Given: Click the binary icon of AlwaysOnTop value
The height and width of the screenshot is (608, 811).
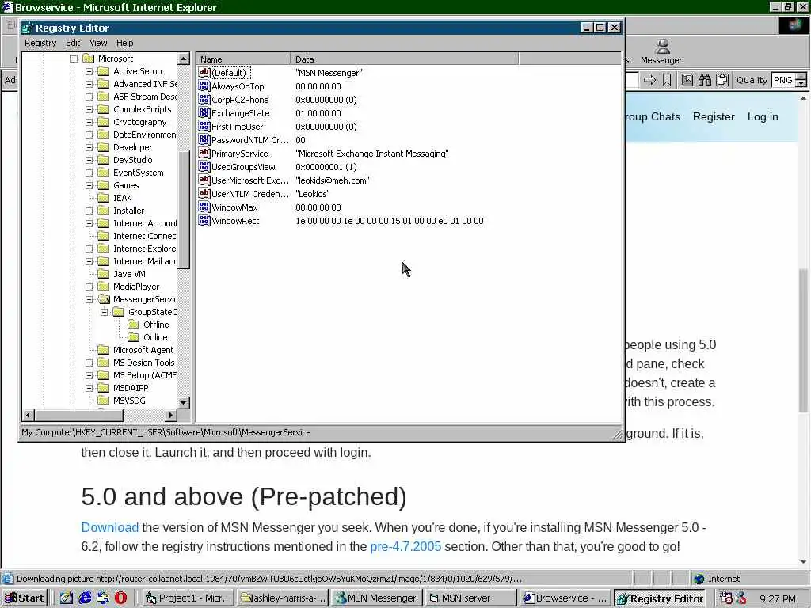Looking at the screenshot, I should pyautogui.click(x=204, y=85).
